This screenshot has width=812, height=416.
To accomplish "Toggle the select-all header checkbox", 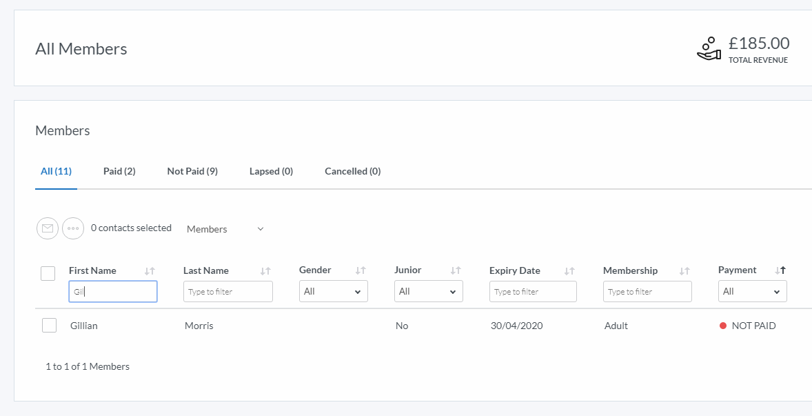I will coord(48,273).
